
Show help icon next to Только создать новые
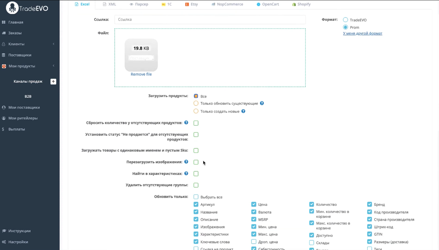click(x=243, y=111)
